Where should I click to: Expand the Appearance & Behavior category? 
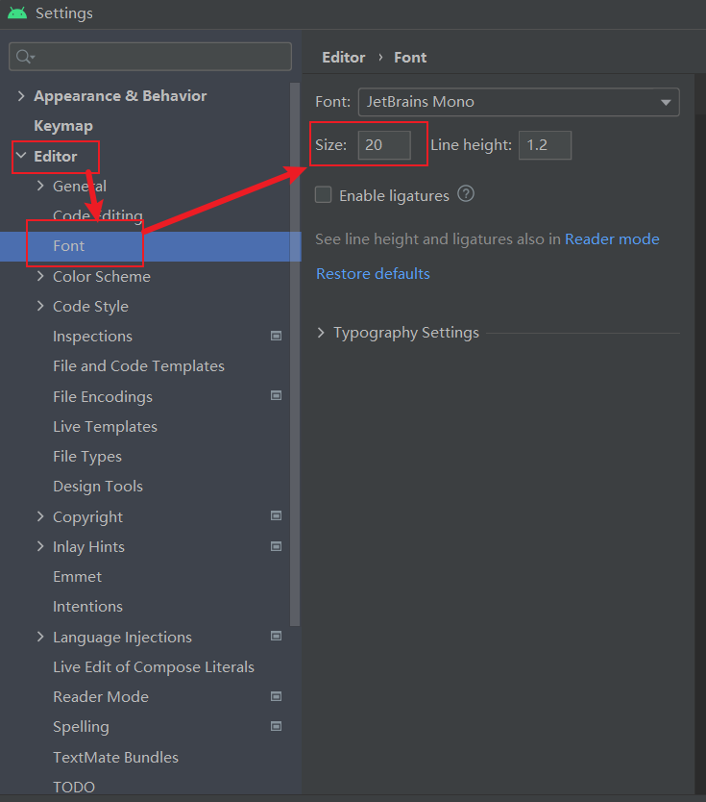pyautogui.click(x=21, y=96)
